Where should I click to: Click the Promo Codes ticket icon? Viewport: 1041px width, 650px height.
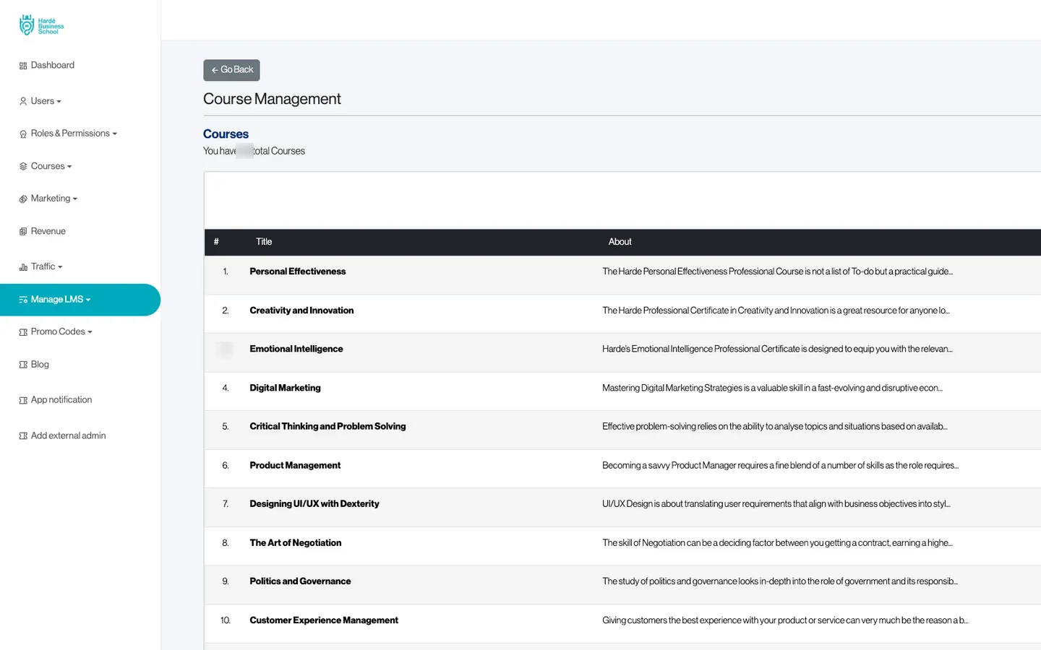[23, 332]
